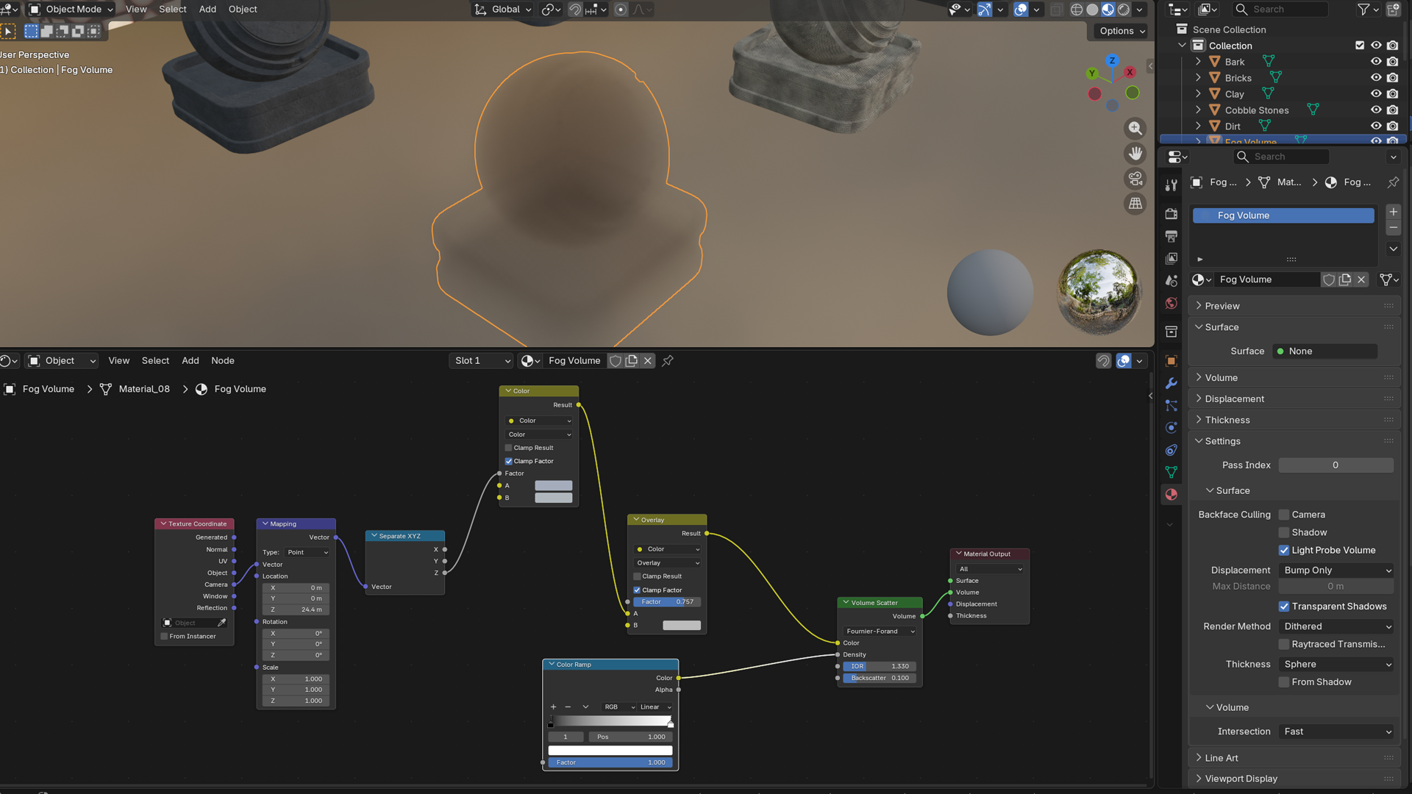Switch orthographic perspective grid icon
Viewport: 1412px width, 794px height.
tap(1135, 203)
